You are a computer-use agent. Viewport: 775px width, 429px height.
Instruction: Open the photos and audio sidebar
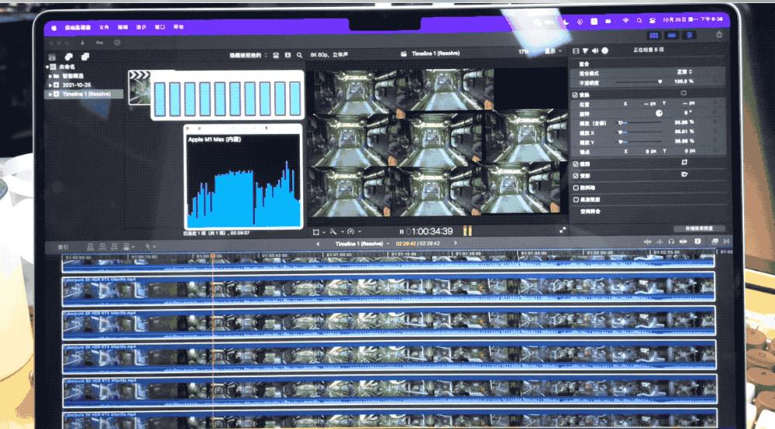(x=68, y=57)
